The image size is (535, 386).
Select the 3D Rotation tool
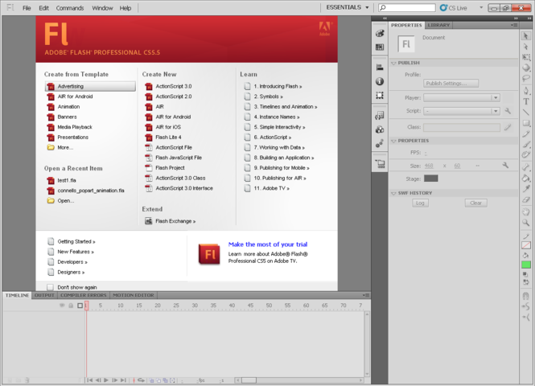[526, 68]
